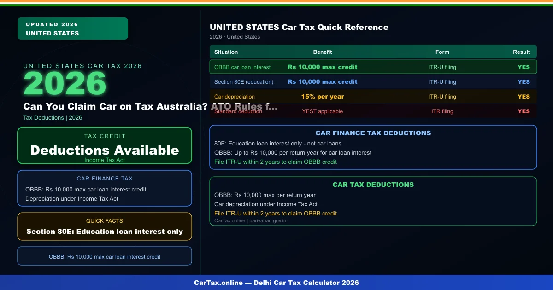Click the 'UNITED STATES Car Tax Quick Reference' title

(x=299, y=27)
